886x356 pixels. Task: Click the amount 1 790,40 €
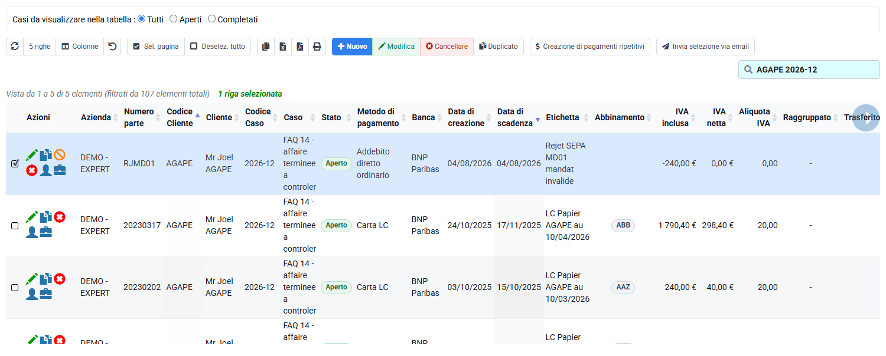[677, 225]
